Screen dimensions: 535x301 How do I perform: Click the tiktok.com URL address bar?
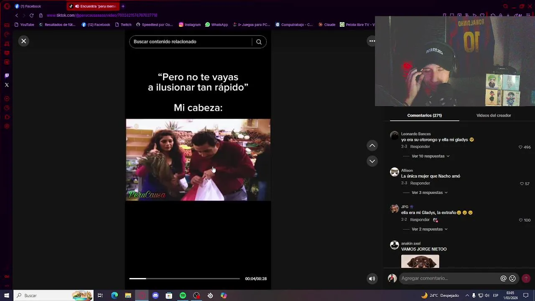tap(102, 15)
